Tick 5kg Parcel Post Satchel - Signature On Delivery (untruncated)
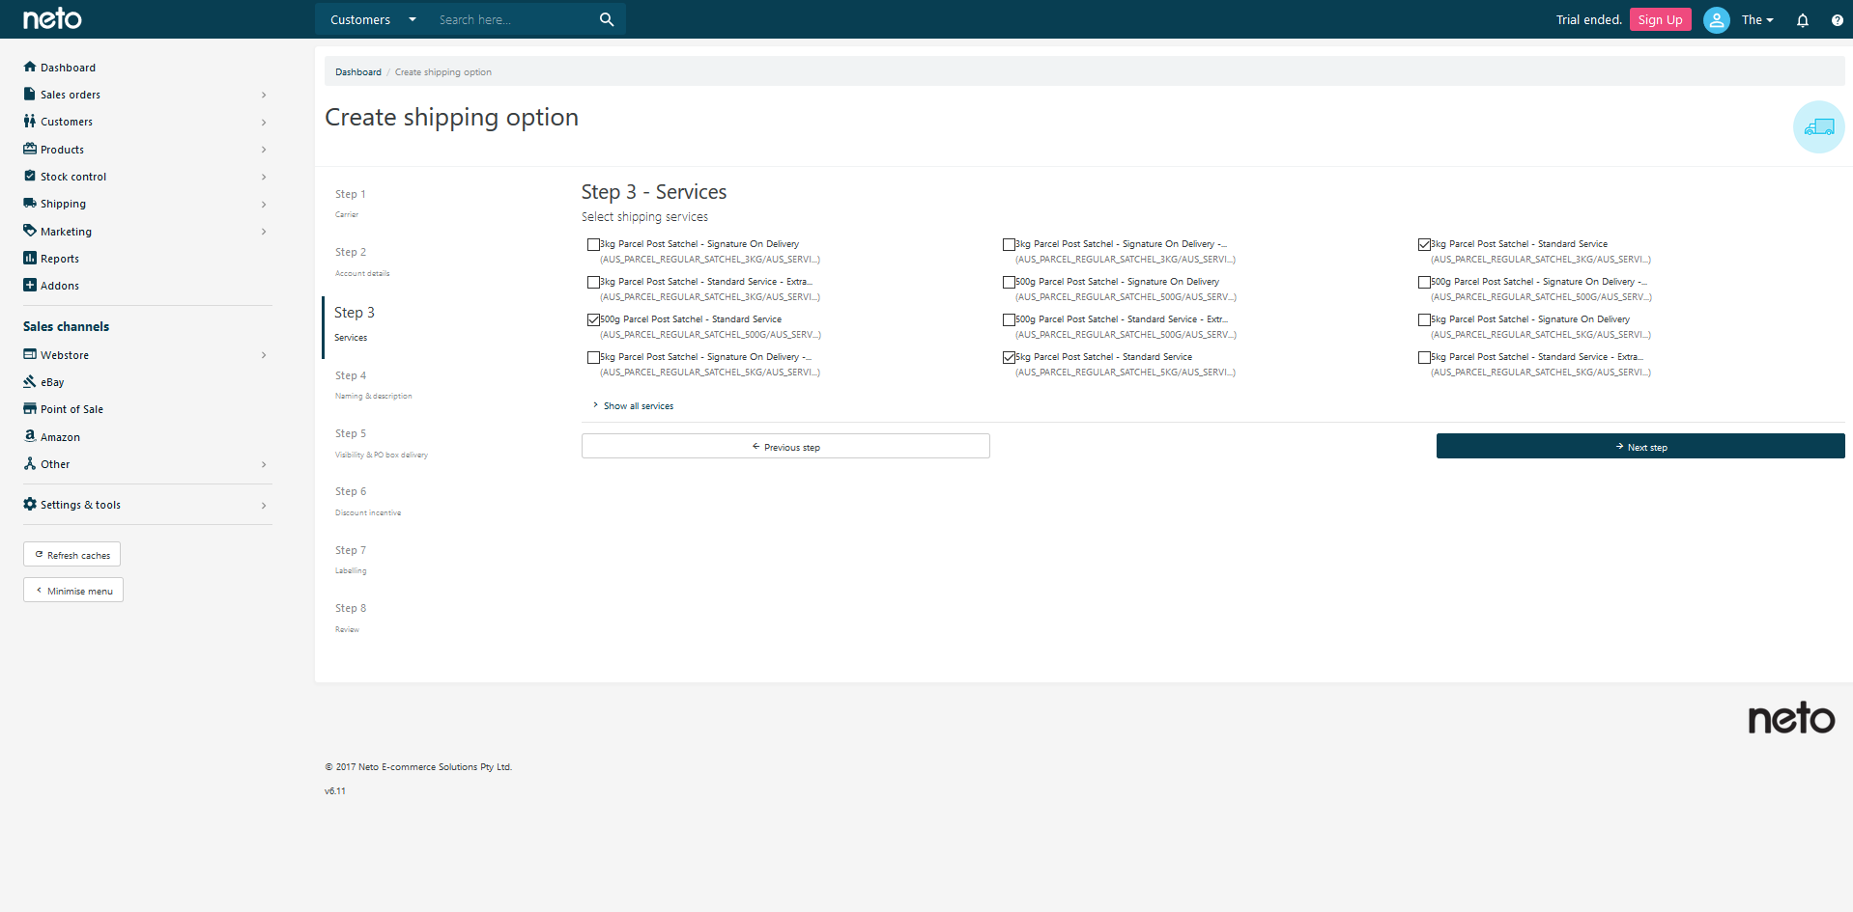 (1424, 319)
